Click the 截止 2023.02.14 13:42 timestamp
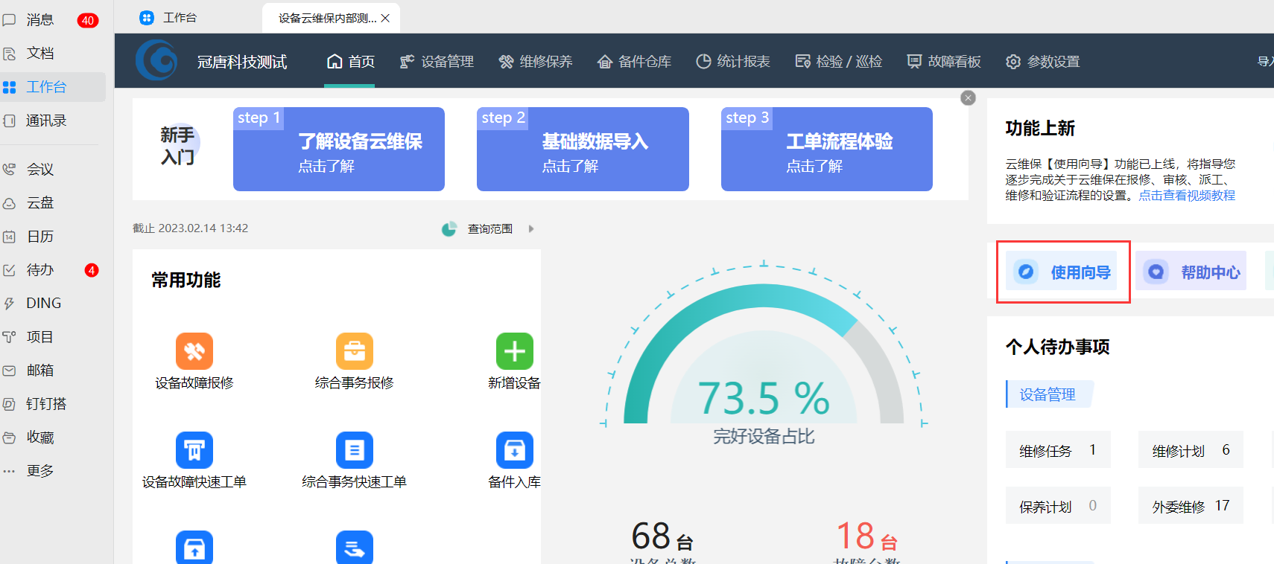1274x564 pixels. (x=191, y=228)
